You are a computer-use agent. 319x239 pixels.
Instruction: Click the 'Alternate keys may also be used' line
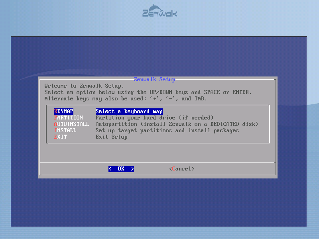tap(126, 98)
